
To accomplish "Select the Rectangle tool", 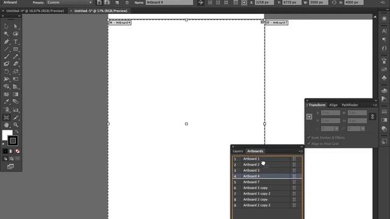I will pyautogui.click(x=16, y=49).
